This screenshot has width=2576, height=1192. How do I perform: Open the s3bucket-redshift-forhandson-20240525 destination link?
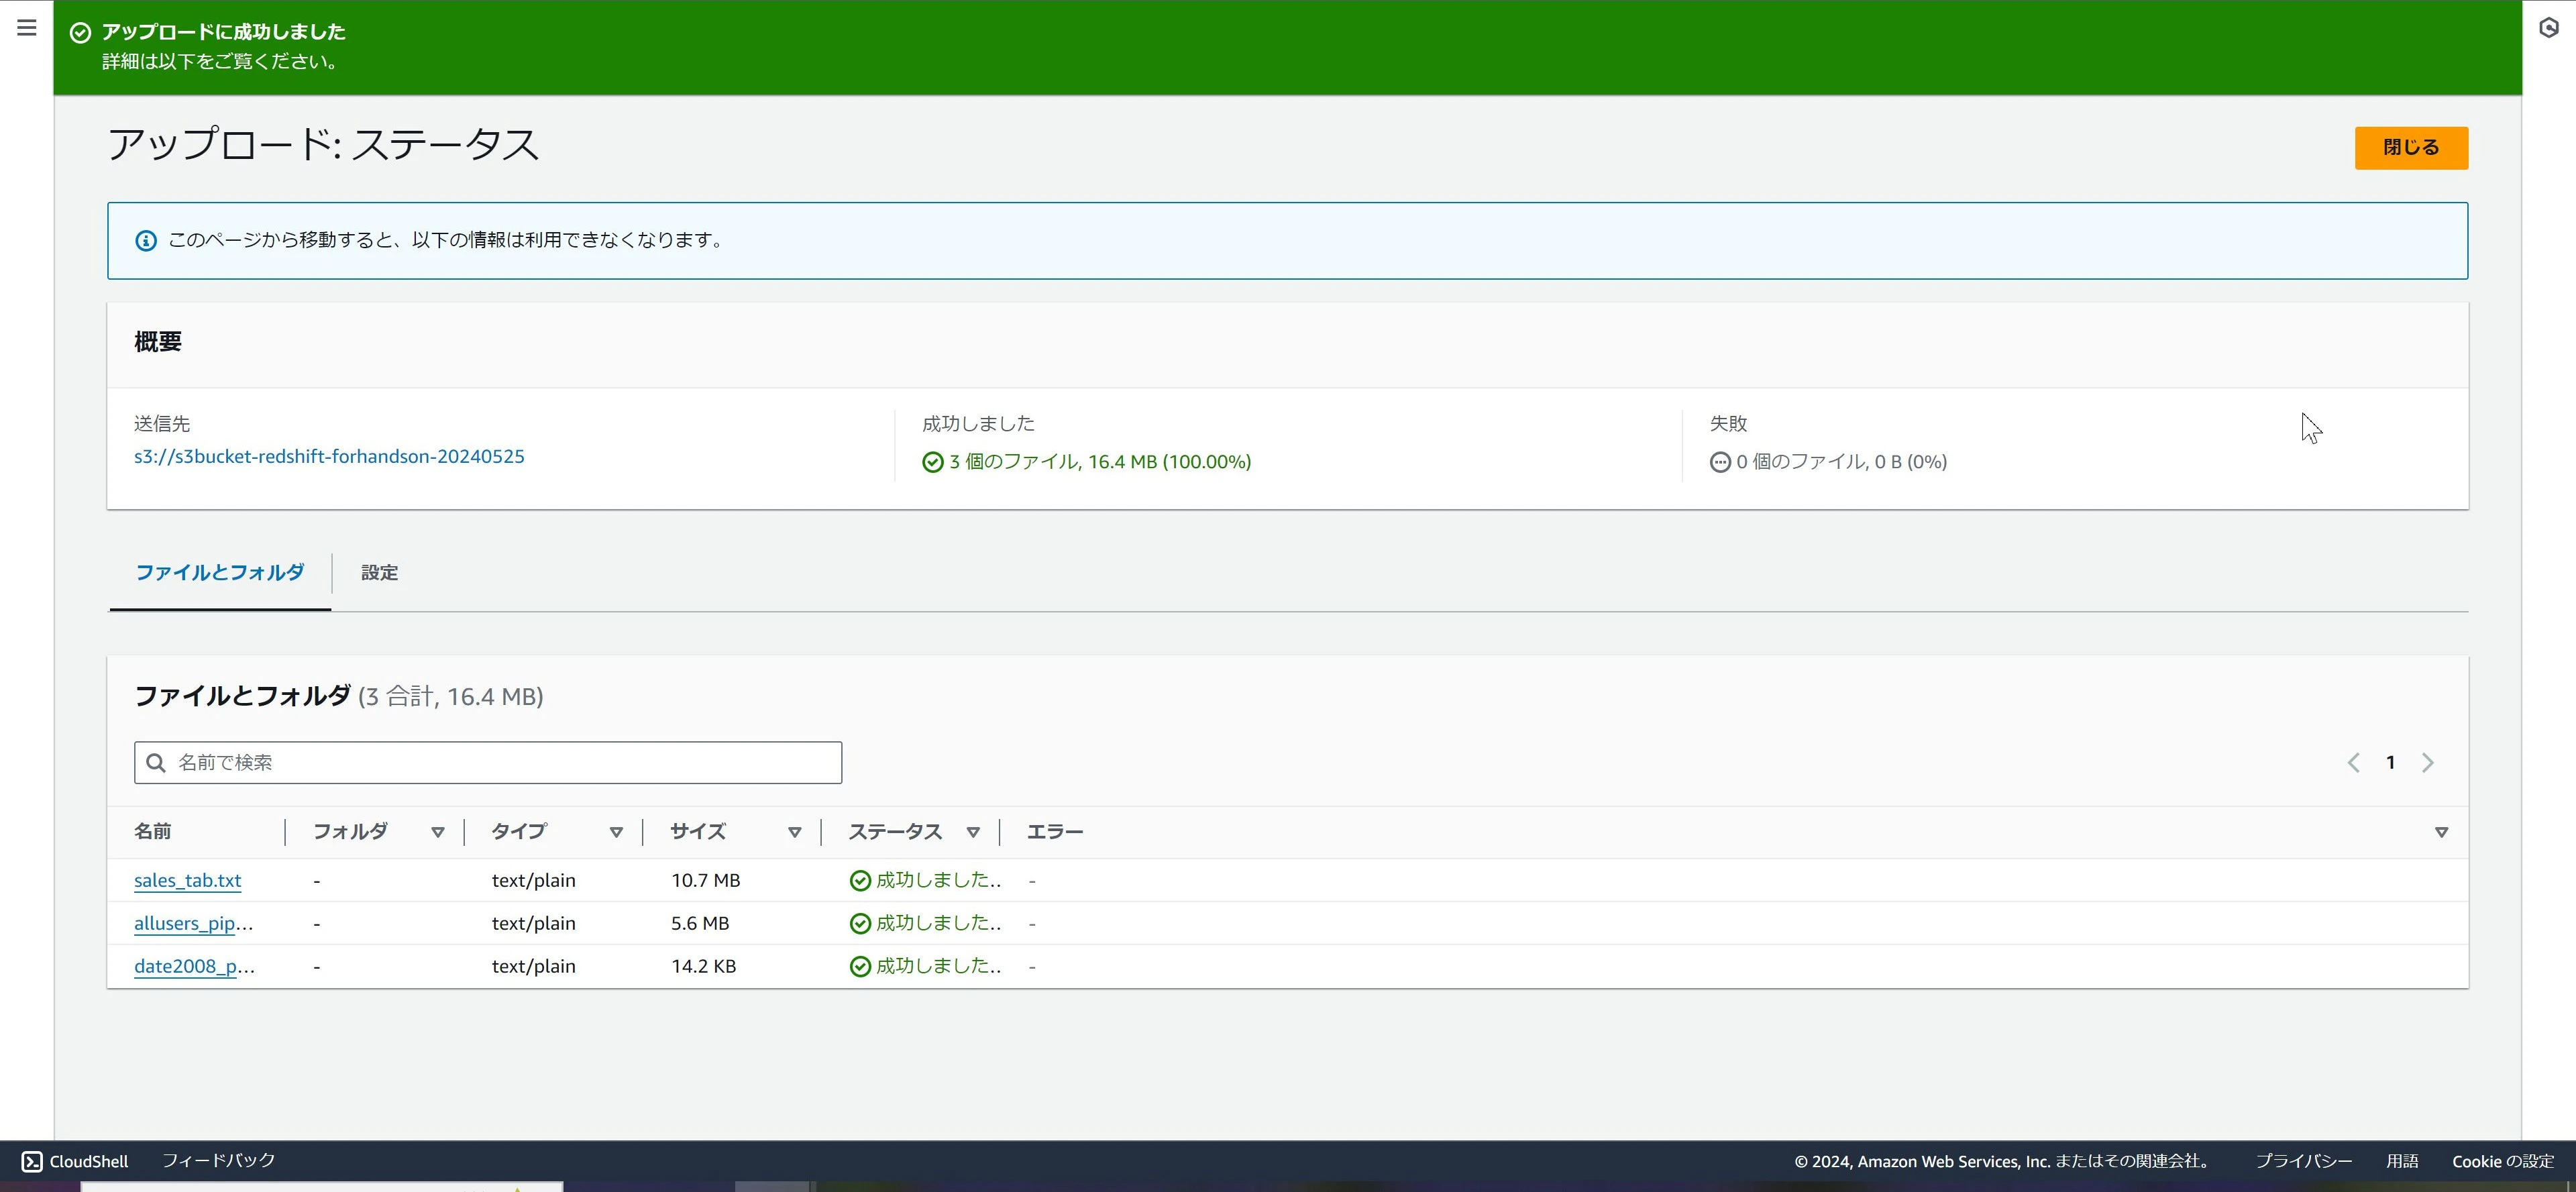(x=329, y=457)
